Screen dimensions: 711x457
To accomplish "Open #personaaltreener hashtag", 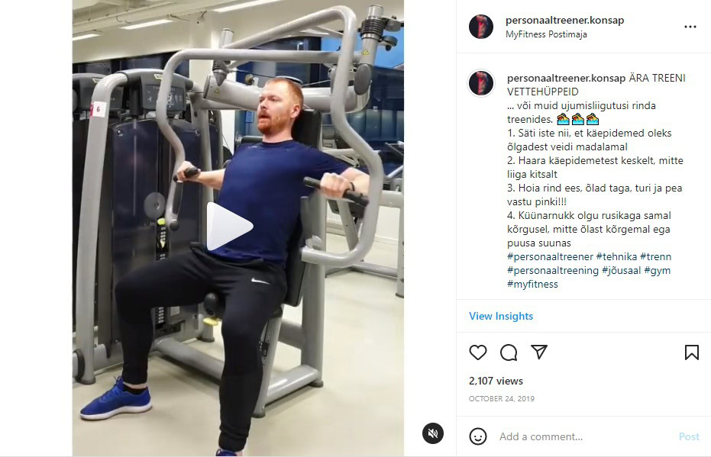I will pyautogui.click(x=550, y=257).
